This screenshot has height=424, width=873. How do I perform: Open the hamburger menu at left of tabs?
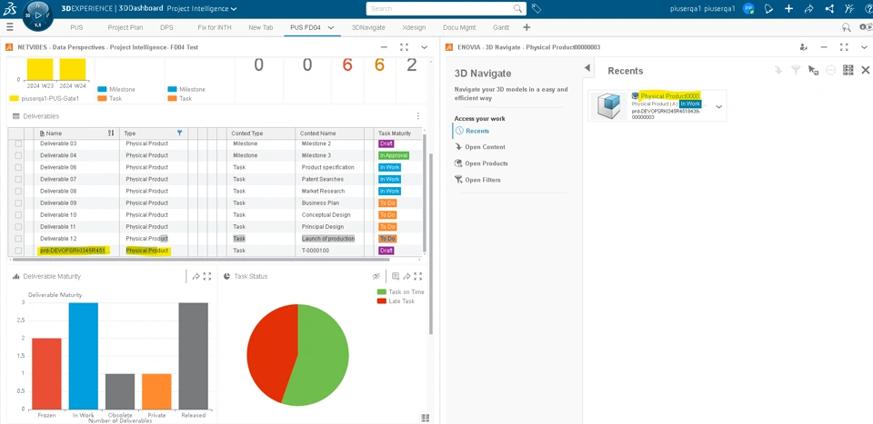9,27
